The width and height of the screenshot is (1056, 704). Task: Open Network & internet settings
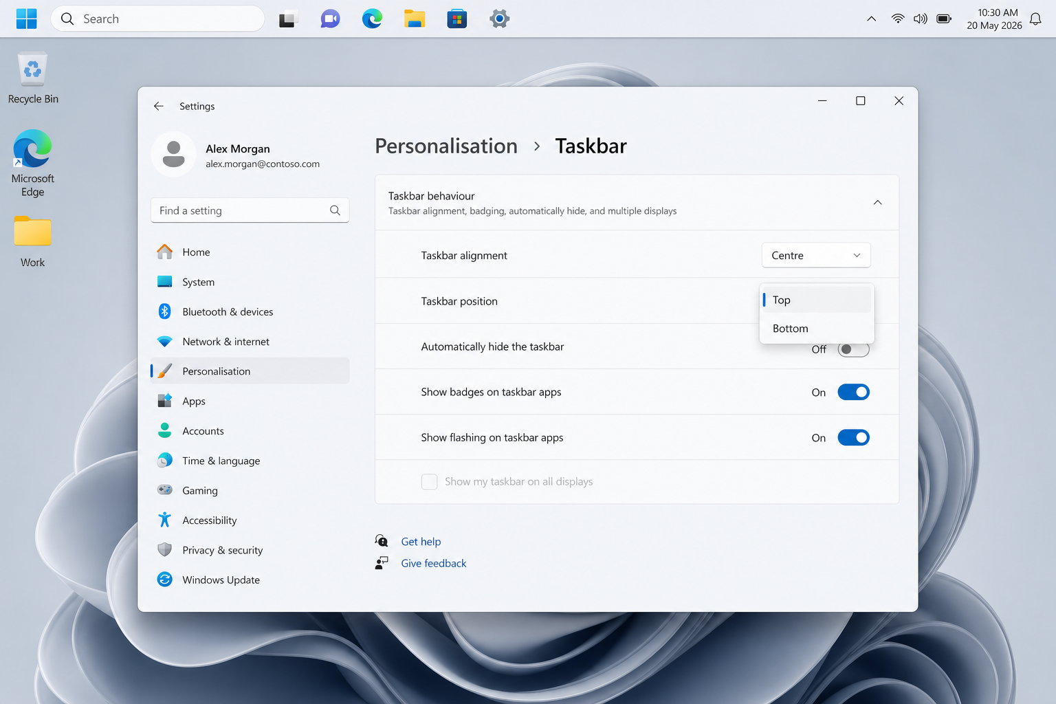coord(250,342)
